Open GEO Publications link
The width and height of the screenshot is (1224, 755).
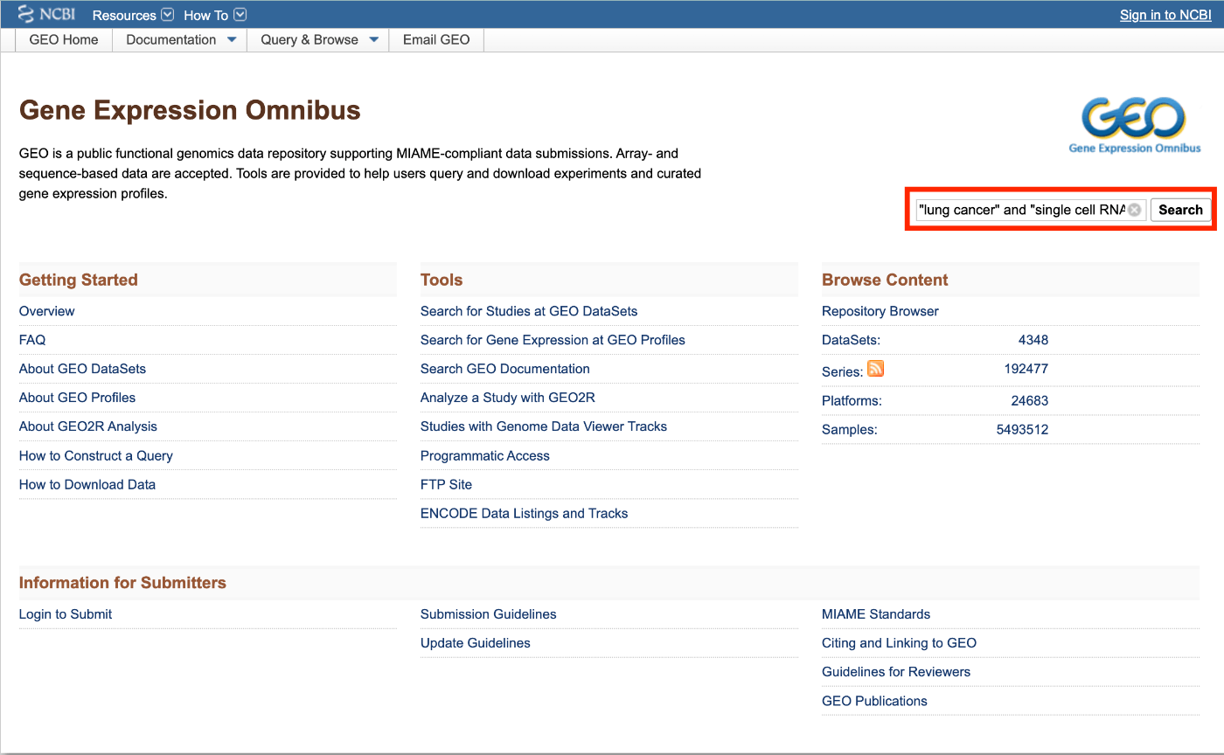pos(874,700)
